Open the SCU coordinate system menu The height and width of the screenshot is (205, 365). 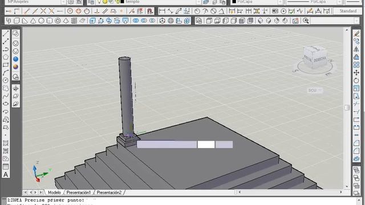315,90
